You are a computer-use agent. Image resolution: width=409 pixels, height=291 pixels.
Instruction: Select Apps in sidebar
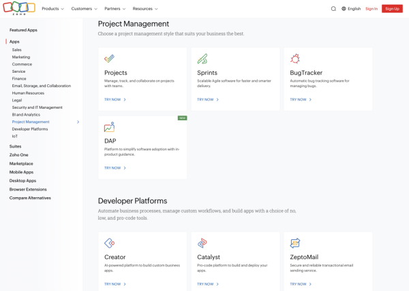tap(14, 41)
